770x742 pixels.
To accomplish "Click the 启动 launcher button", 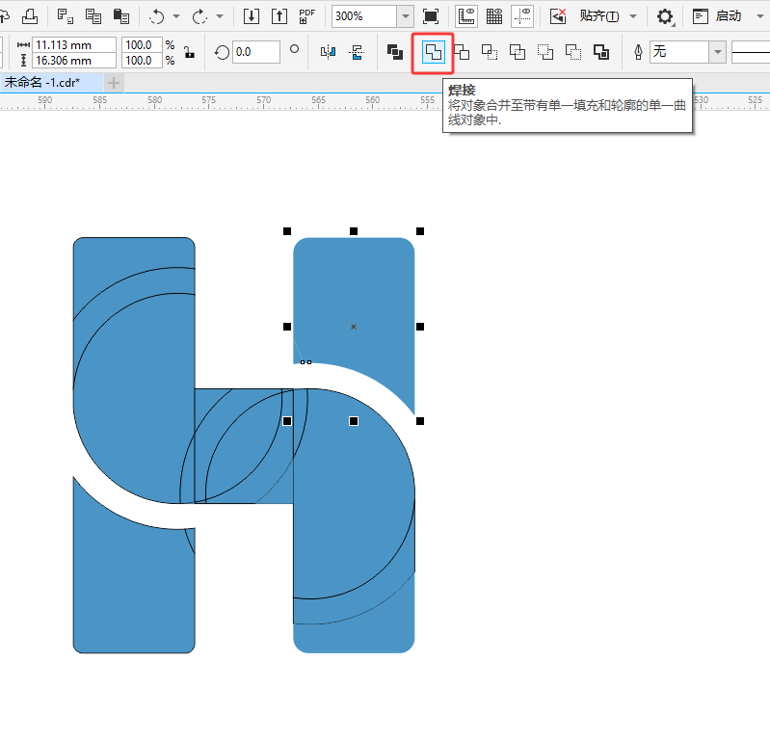I will pyautogui.click(x=717, y=16).
